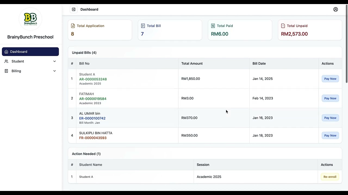Click the Action Needed (1) heading
The height and width of the screenshot is (195, 348).
[x=86, y=154]
